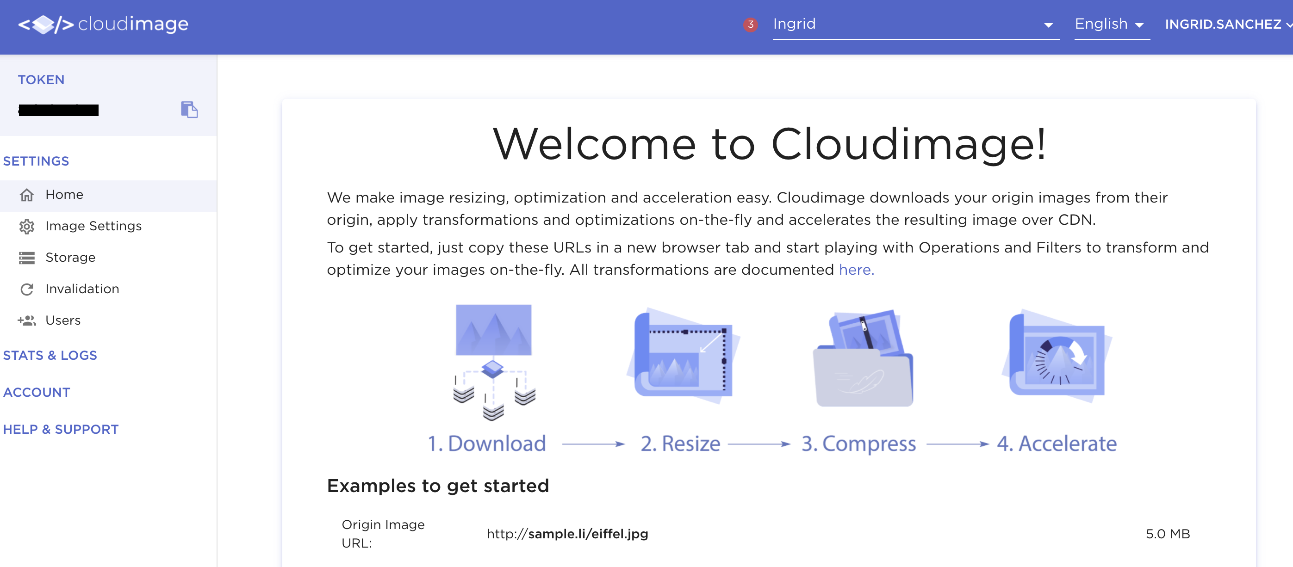Open Image Settings via the gear icon
Viewport: 1293px width, 567px height.
click(27, 226)
